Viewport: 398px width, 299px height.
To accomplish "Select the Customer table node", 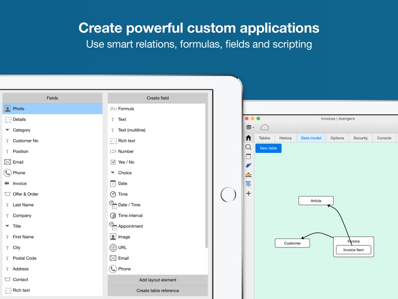I will [x=292, y=243].
